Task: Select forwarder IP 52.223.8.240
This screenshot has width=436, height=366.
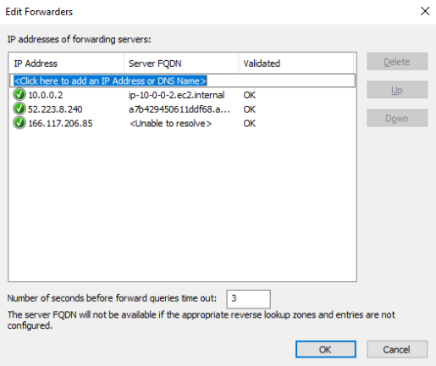Action: (x=55, y=109)
